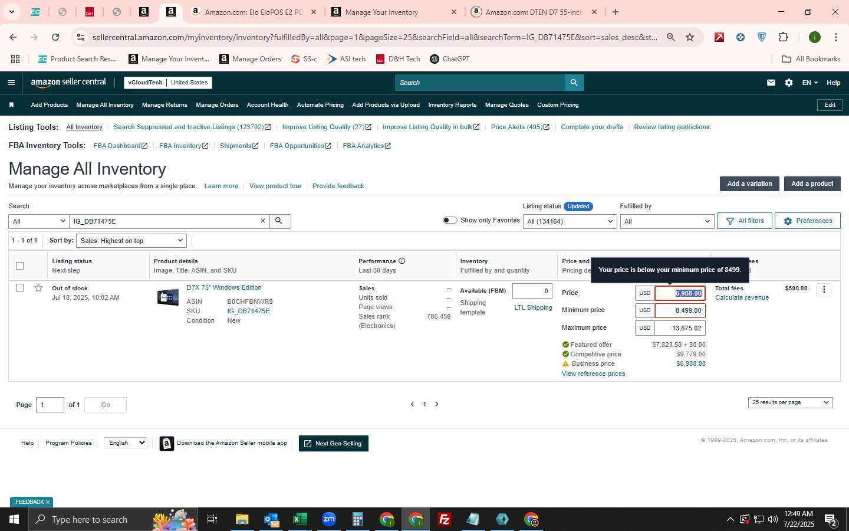Viewport: 849px width, 531px height.
Task: Open the row actions three-dot menu
Action: [824, 290]
